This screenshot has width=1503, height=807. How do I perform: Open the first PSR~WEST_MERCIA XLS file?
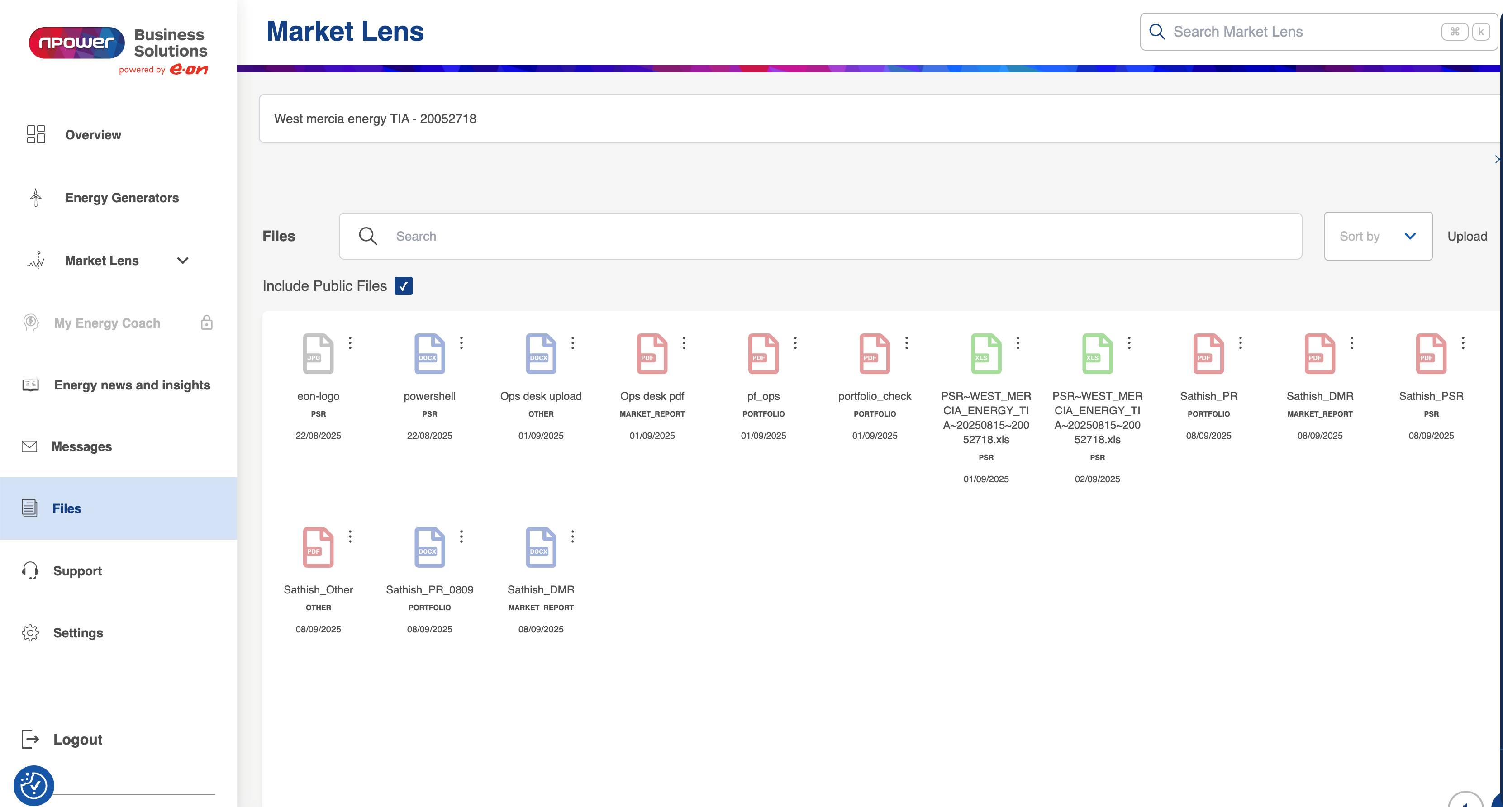pos(985,354)
